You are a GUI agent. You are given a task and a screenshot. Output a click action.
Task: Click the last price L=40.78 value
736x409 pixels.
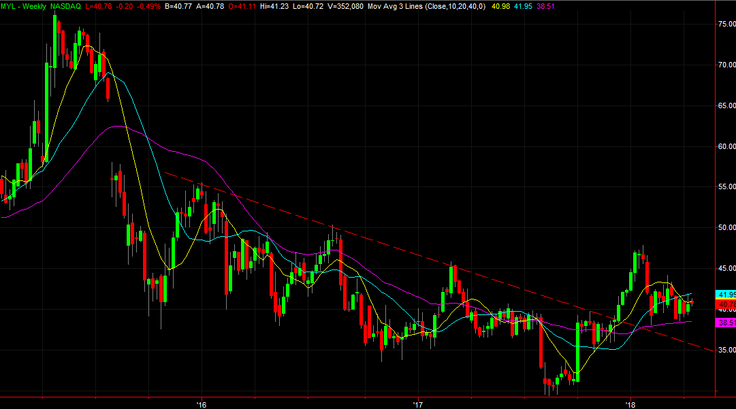99,7
